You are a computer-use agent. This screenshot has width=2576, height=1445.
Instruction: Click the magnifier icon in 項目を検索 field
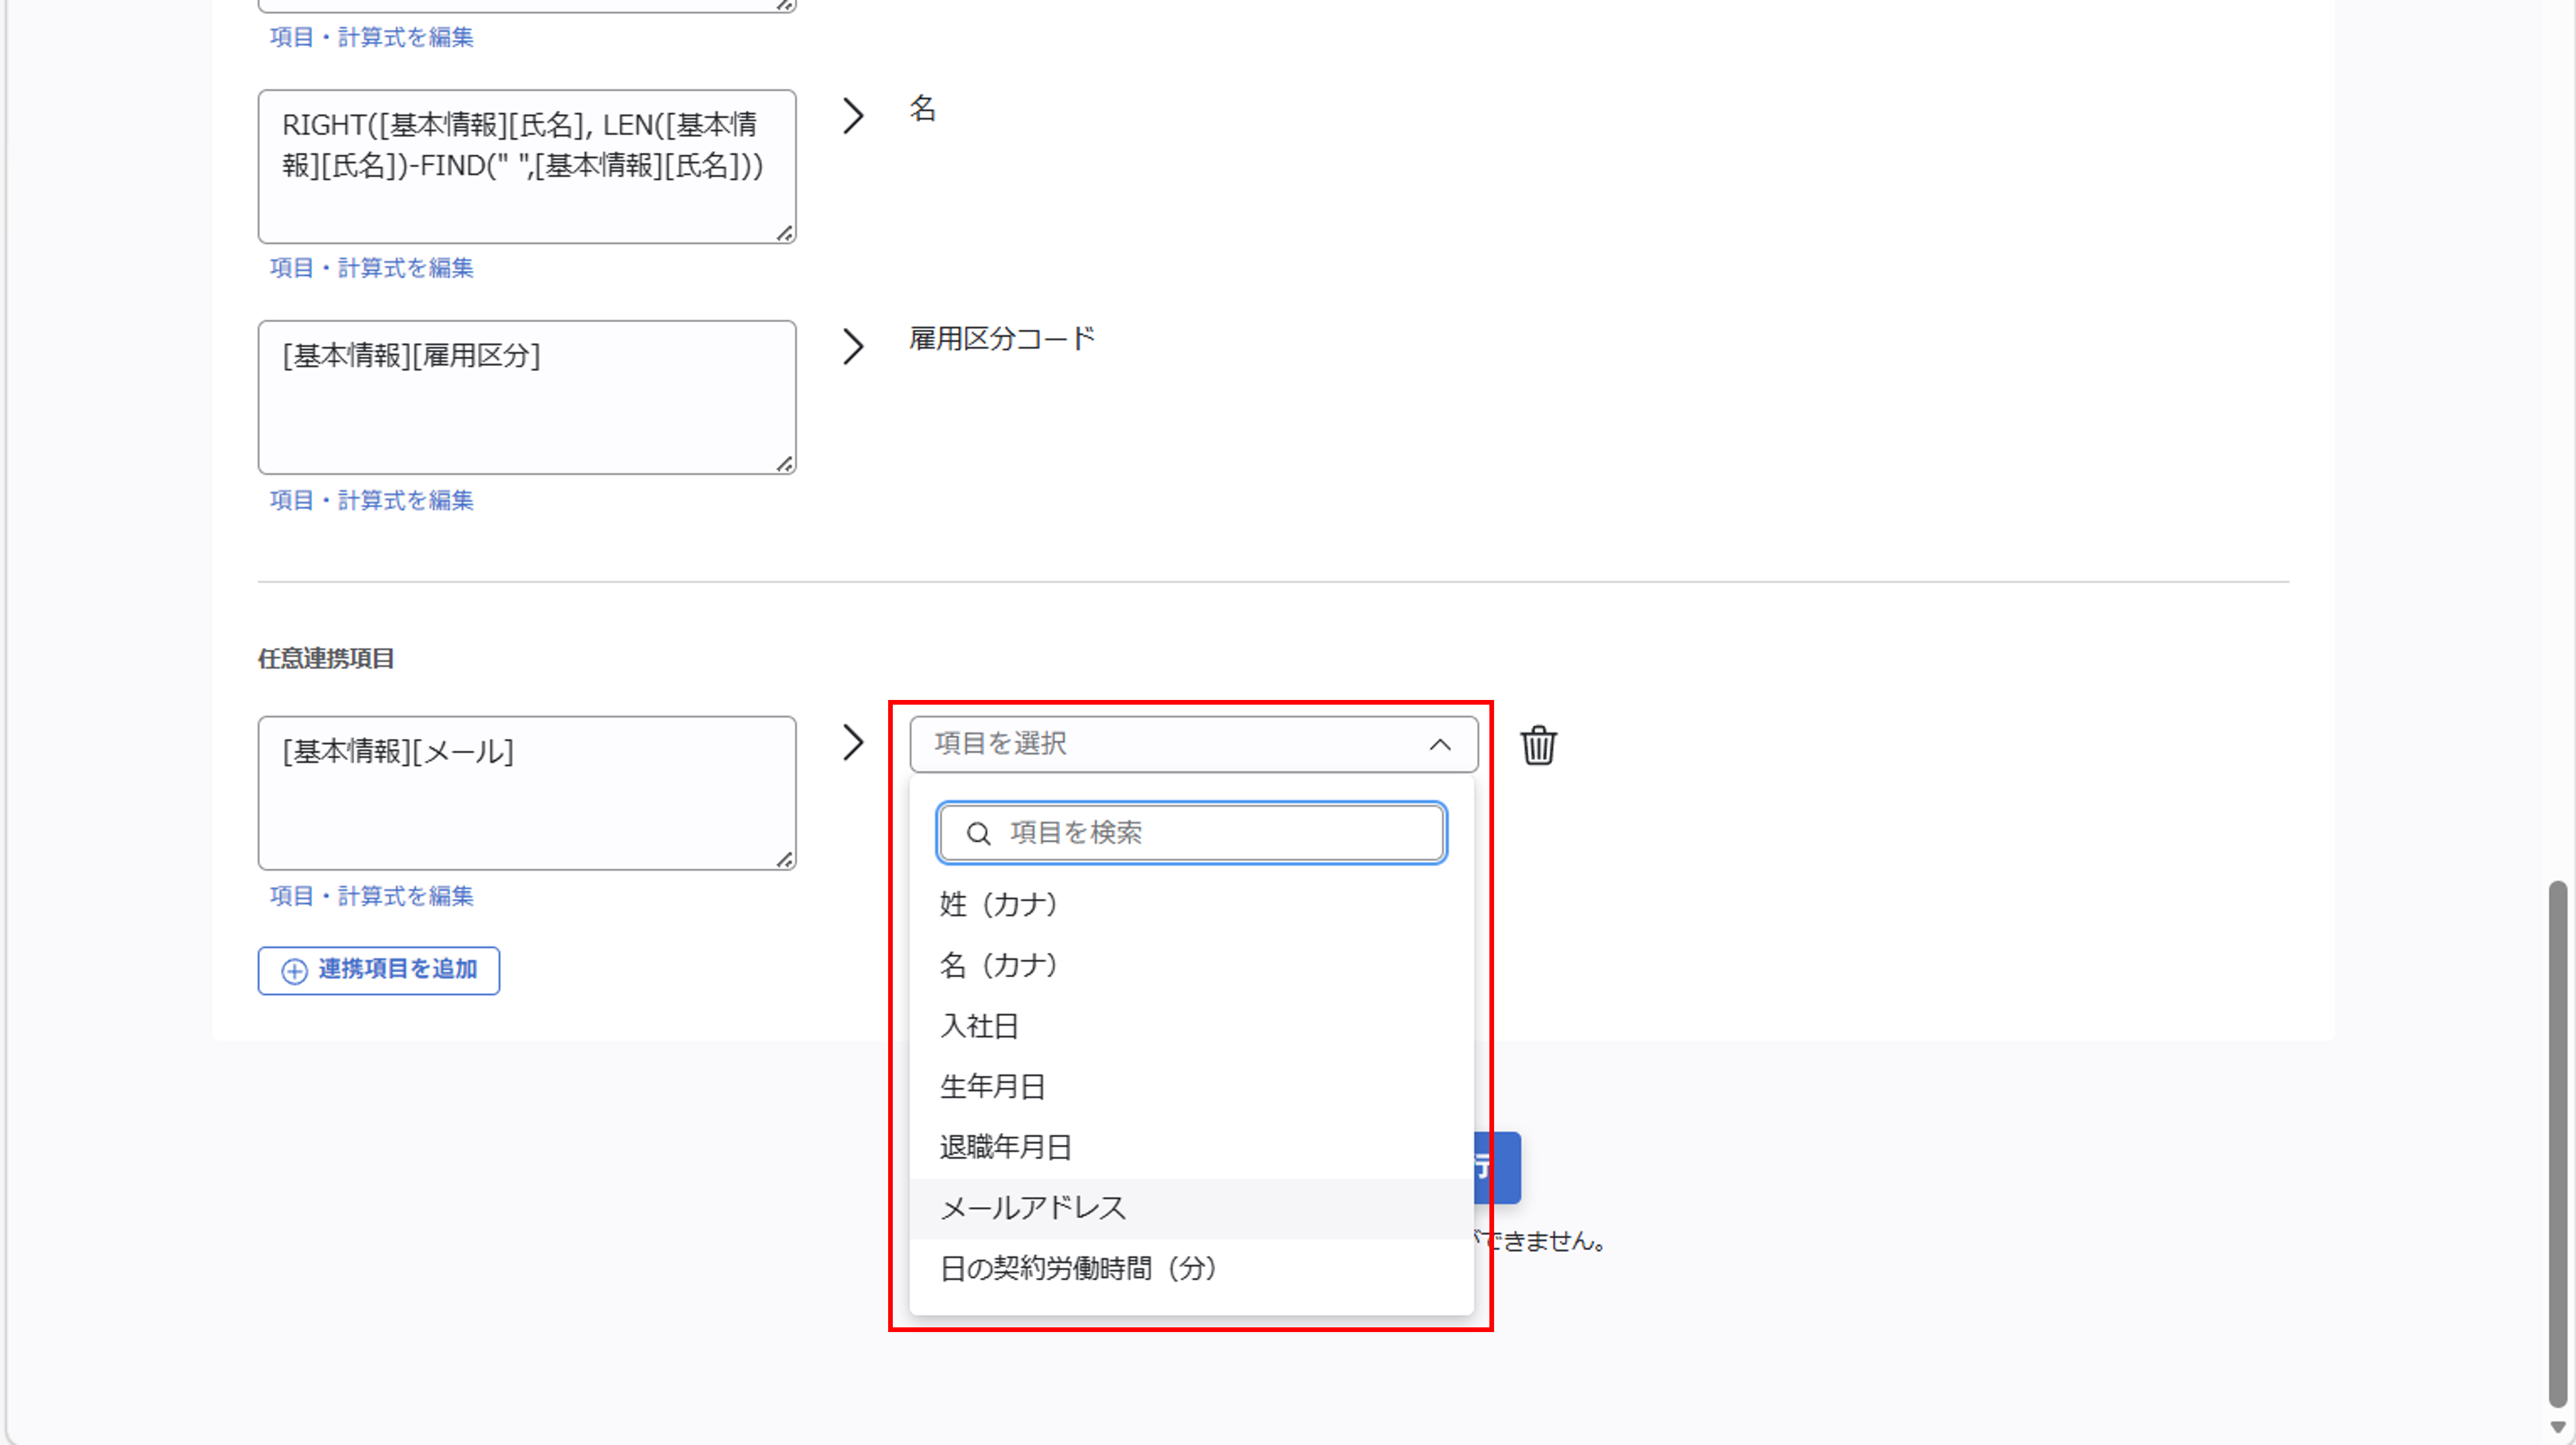[978, 833]
